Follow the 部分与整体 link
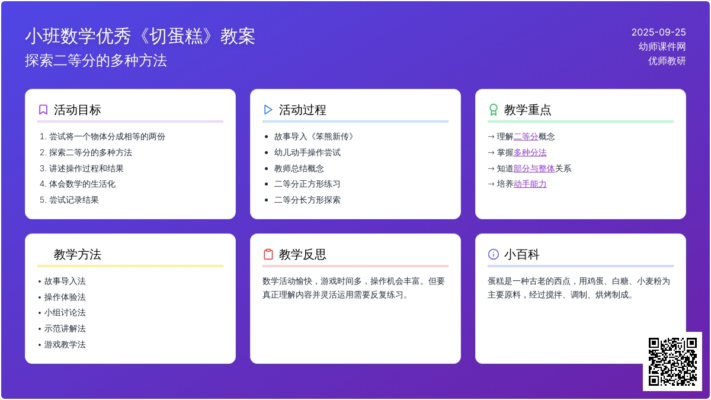The image size is (711, 400). click(x=534, y=168)
